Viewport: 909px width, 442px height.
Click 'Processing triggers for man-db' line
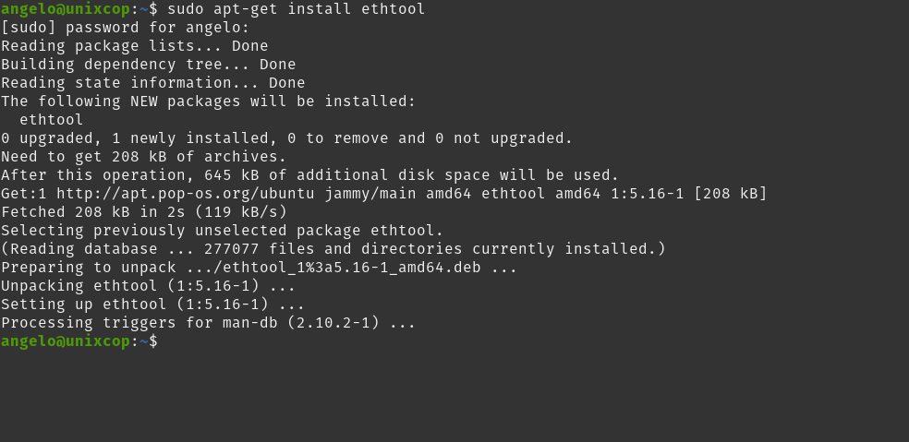pyautogui.click(x=209, y=323)
